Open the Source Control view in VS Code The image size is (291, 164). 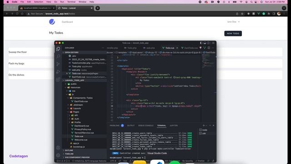[58, 64]
